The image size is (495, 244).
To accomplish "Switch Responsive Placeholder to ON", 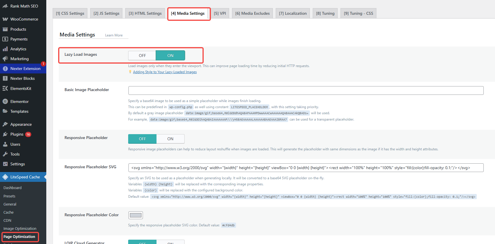I will click(170, 139).
